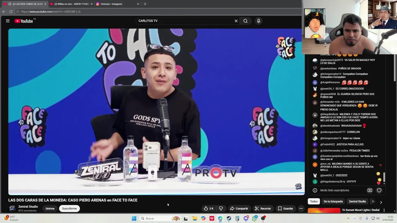Viewport: 397px width, 223px height.
Task: Dislike the video with thumbs-down
Action: tap(221, 208)
